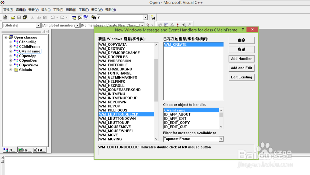Switch to the FileView tab
The height and width of the screenshot is (175, 310).
tap(40, 150)
